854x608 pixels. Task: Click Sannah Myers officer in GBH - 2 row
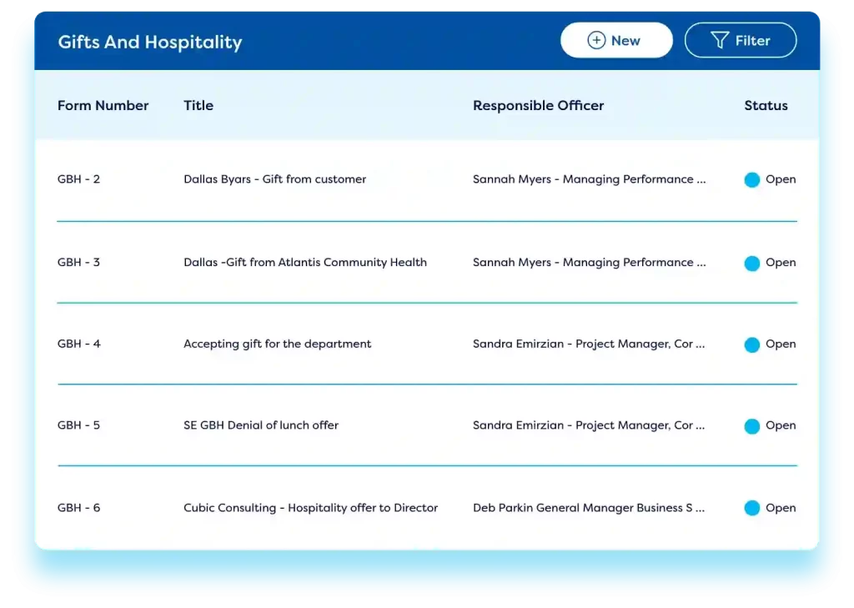pos(590,179)
